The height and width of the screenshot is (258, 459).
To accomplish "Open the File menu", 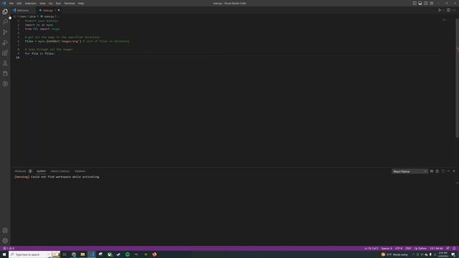I will [11, 3].
